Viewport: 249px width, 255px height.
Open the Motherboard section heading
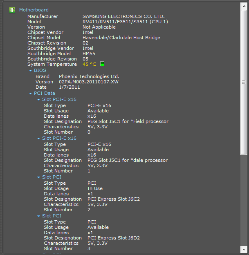click(34, 10)
